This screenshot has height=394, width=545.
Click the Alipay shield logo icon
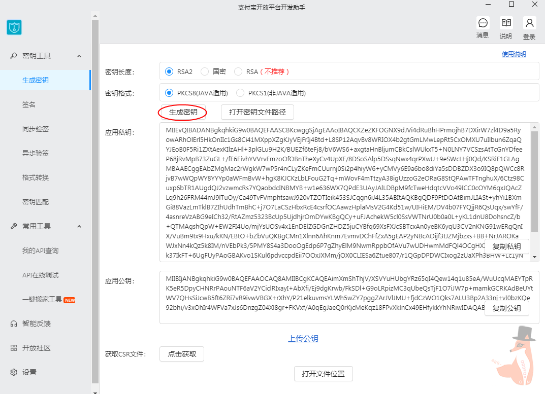click(14, 27)
